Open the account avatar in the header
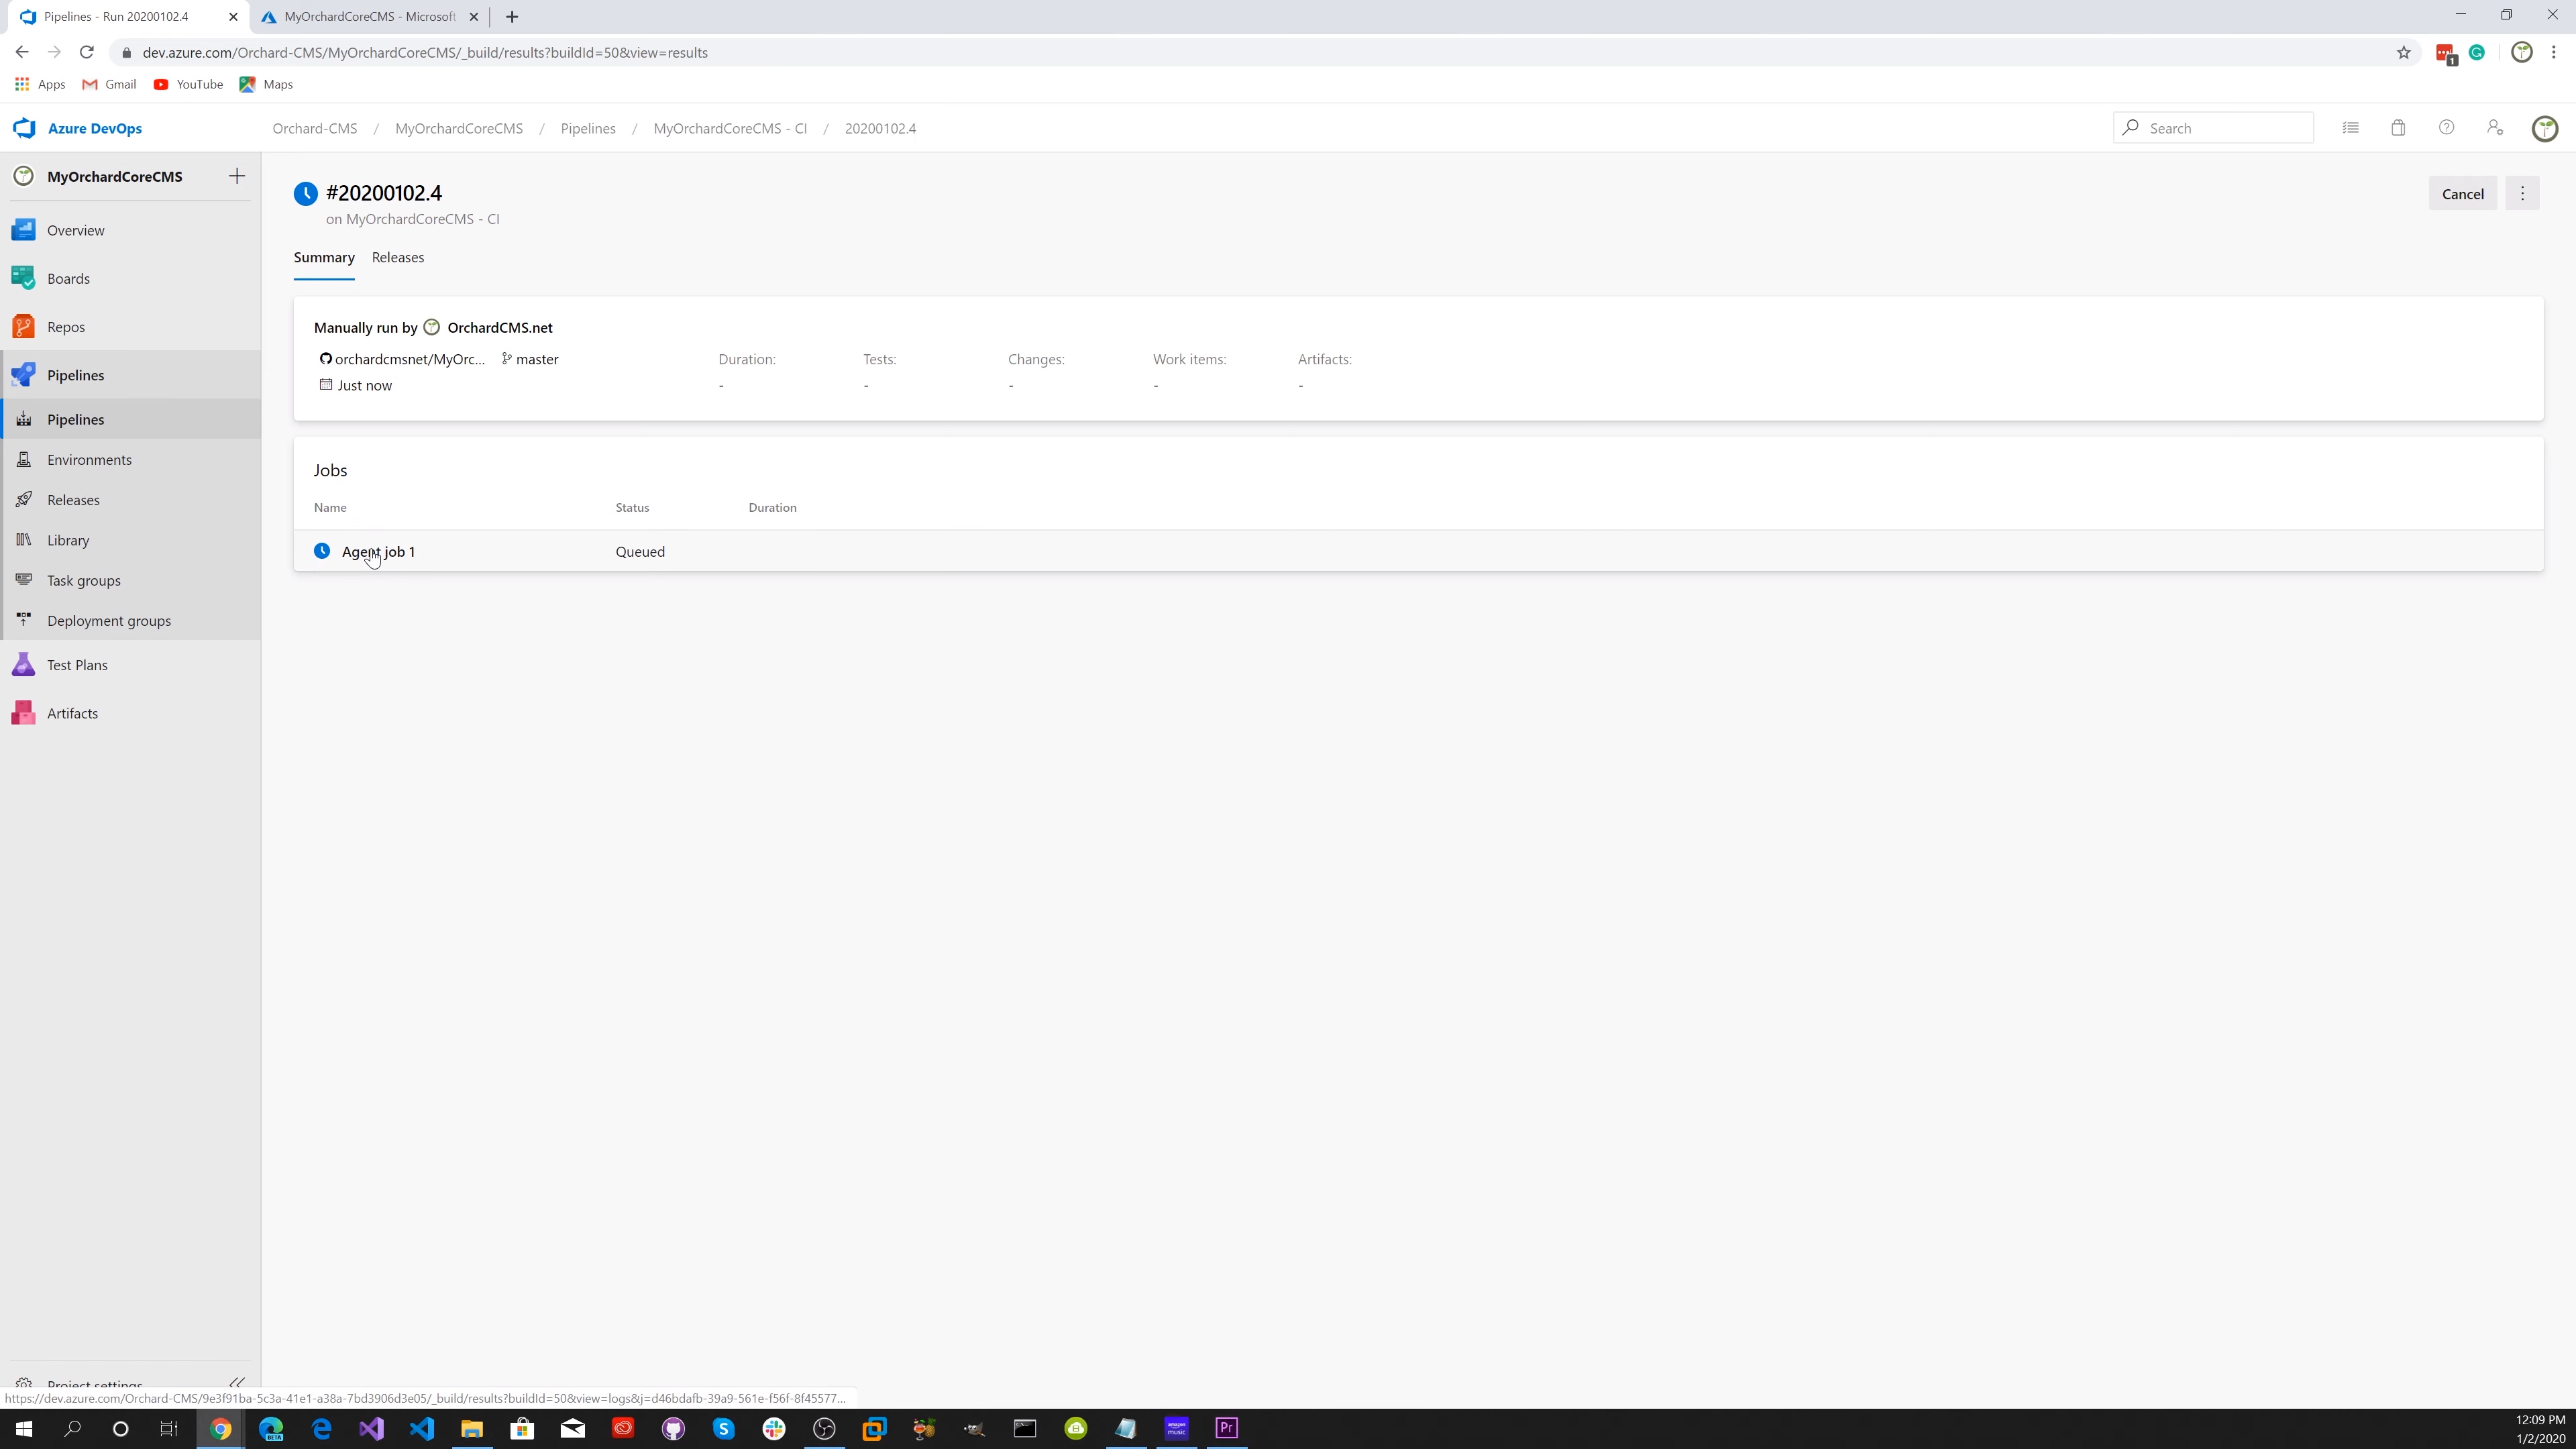 (x=2545, y=128)
